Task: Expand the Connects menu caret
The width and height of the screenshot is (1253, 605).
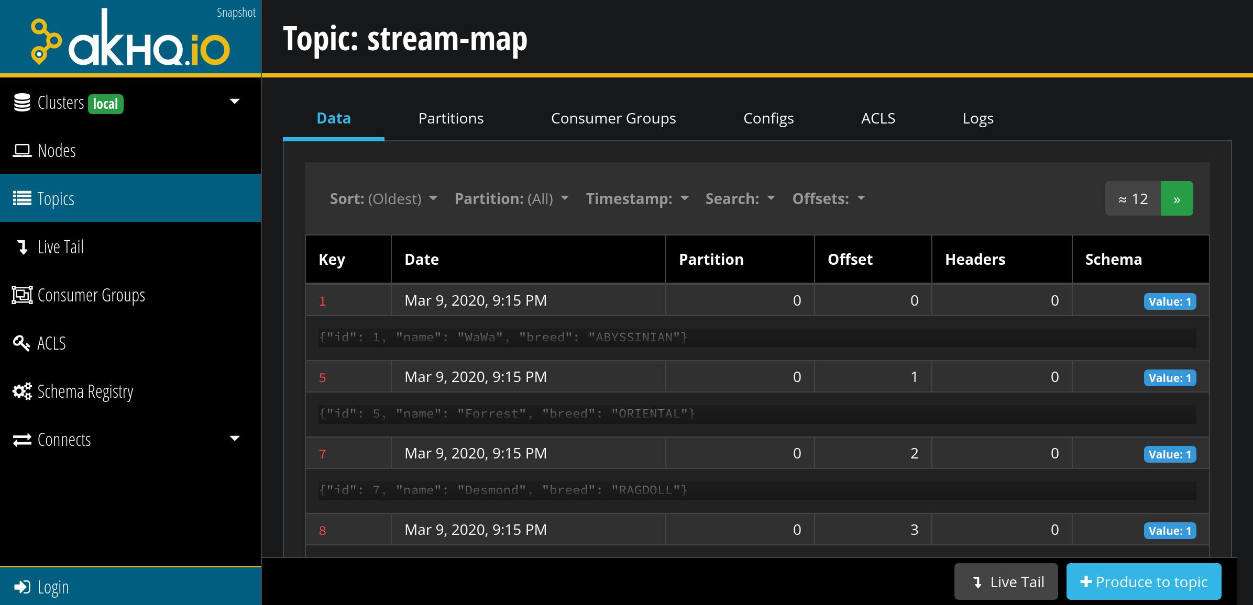Action: tap(235, 439)
